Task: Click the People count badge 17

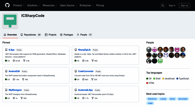Action: (x=90, y=35)
